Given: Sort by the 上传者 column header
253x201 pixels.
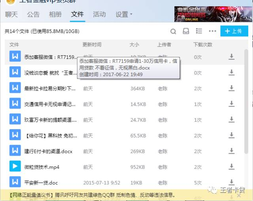Looking at the screenshot, I should point(164,45).
